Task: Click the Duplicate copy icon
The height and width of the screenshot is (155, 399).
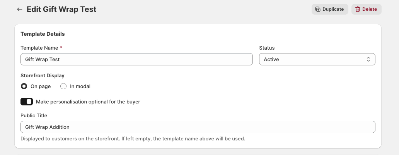Action: pyautogui.click(x=318, y=9)
